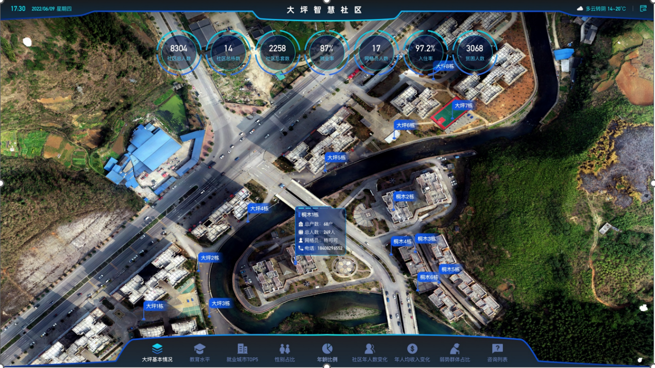Open 教育水平 graduation cap icon
Screen dimensions: 655x368
[199, 348]
